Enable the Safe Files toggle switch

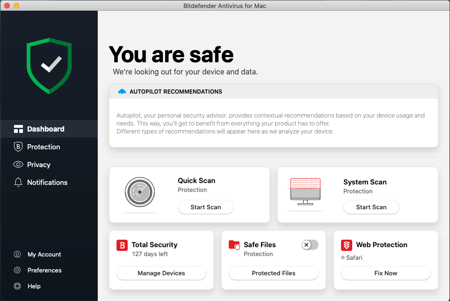click(310, 245)
